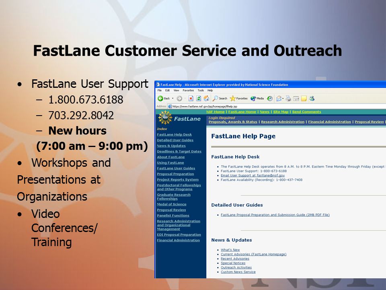Open Research Administration link in top bar
Image resolution: width=386 pixels, height=290 pixels.
[283, 122]
